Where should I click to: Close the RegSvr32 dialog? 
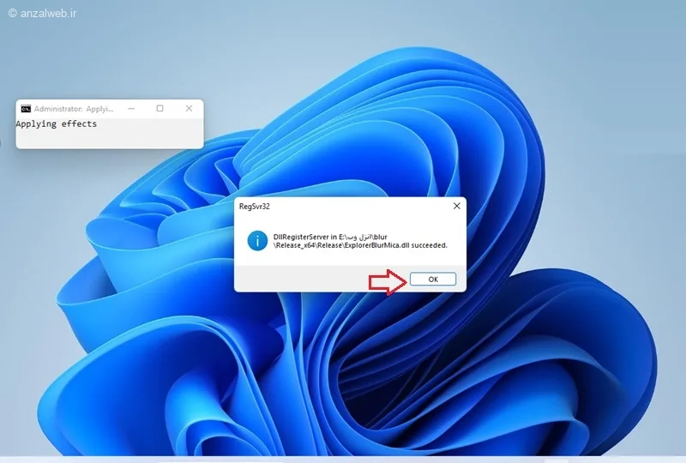click(x=457, y=206)
